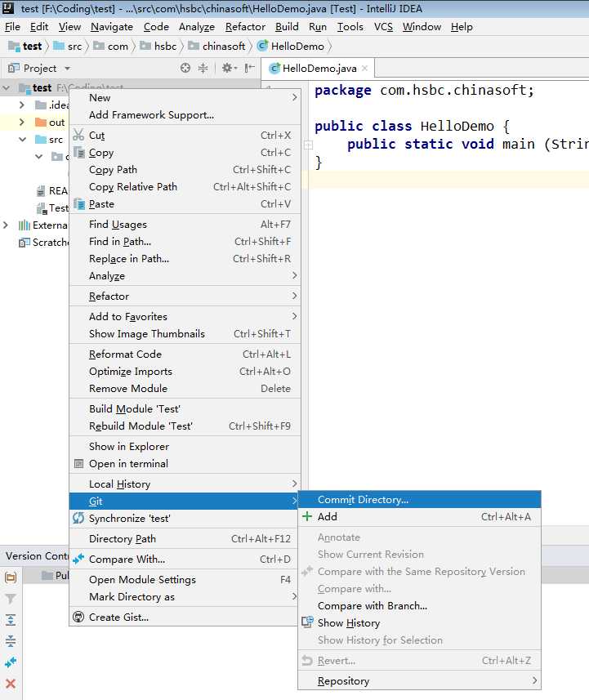This screenshot has height=700, width=589.
Task: Open the Build menu
Action: click(x=287, y=27)
